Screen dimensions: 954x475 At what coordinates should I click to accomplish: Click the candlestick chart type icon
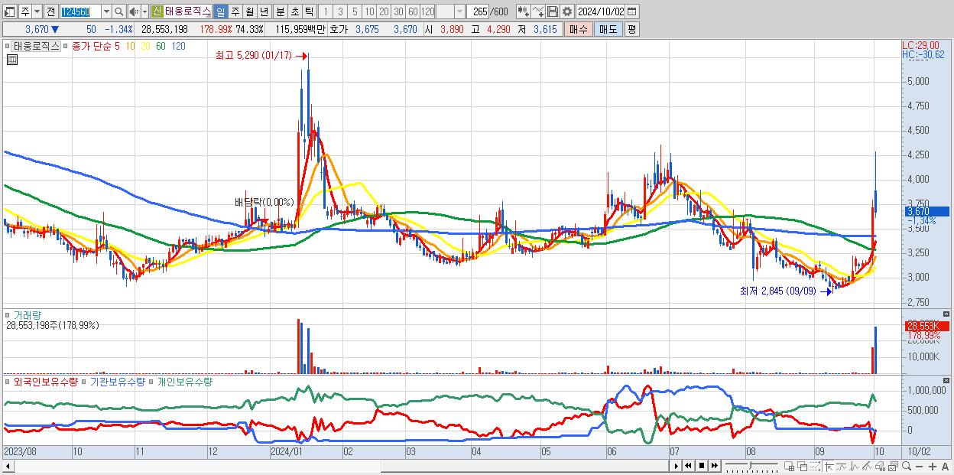(x=523, y=11)
